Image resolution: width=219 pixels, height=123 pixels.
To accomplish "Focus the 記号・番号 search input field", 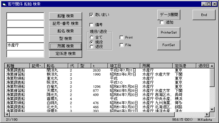I will (25, 24).
